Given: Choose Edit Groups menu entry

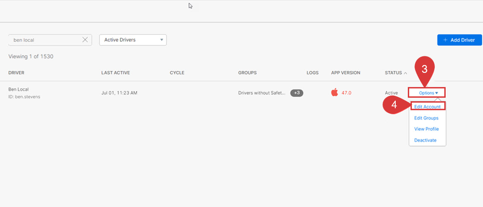Looking at the screenshot, I should [x=426, y=118].
